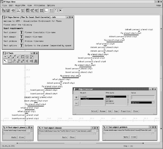163x149 pixels.
Task: Open the Attributes menu
Action: pos(39,5)
